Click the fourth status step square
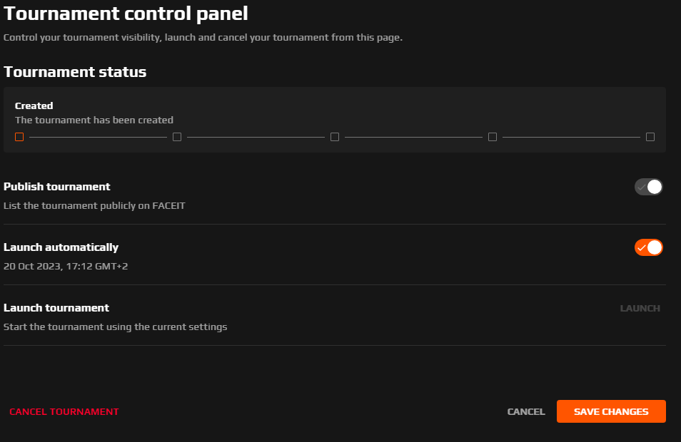Image resolution: width=681 pixels, height=442 pixels. [493, 137]
